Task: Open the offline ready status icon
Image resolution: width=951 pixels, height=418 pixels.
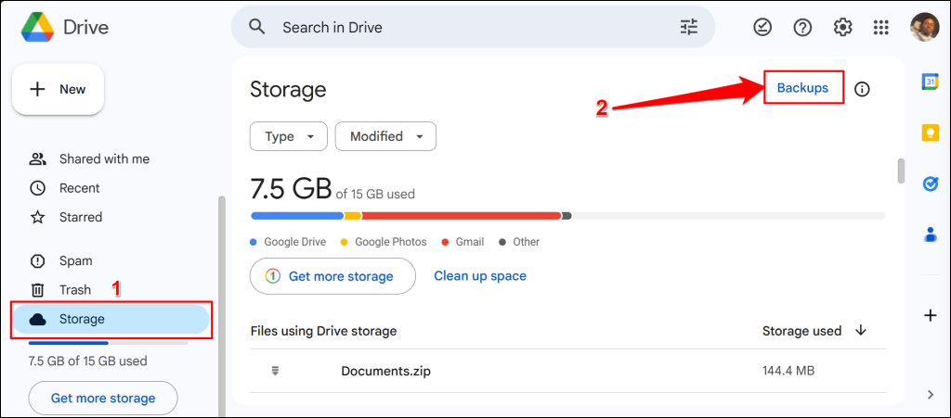Action: tap(762, 28)
